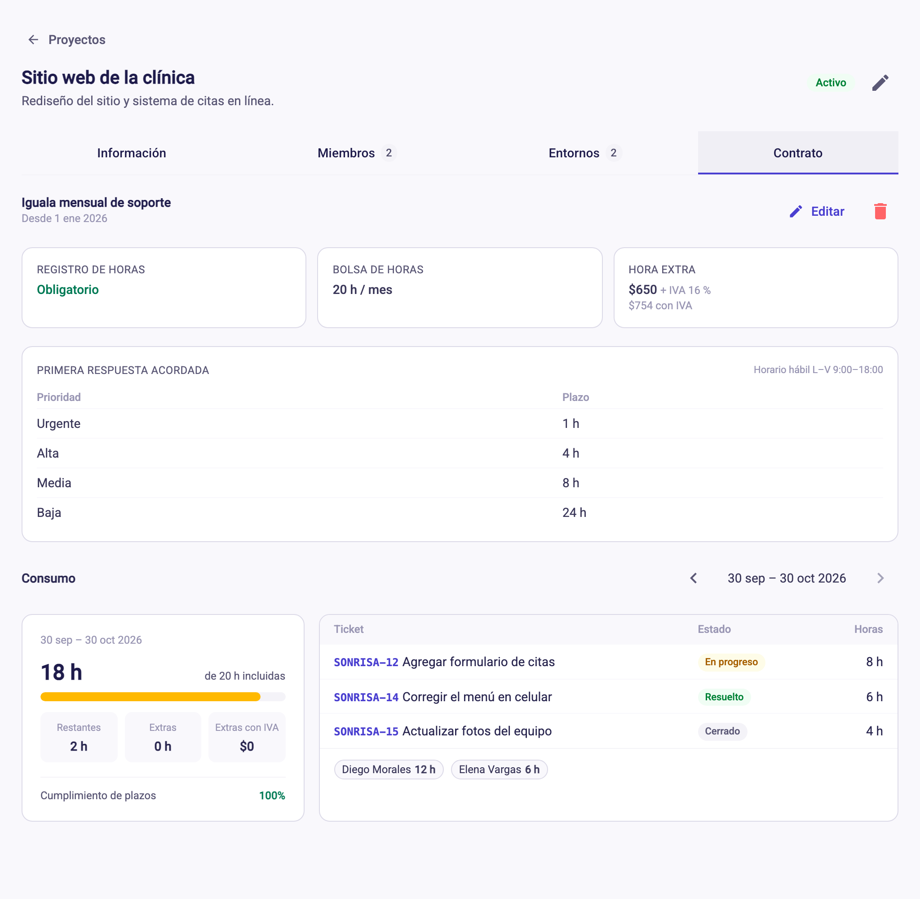Click the Alta priority row

point(460,453)
